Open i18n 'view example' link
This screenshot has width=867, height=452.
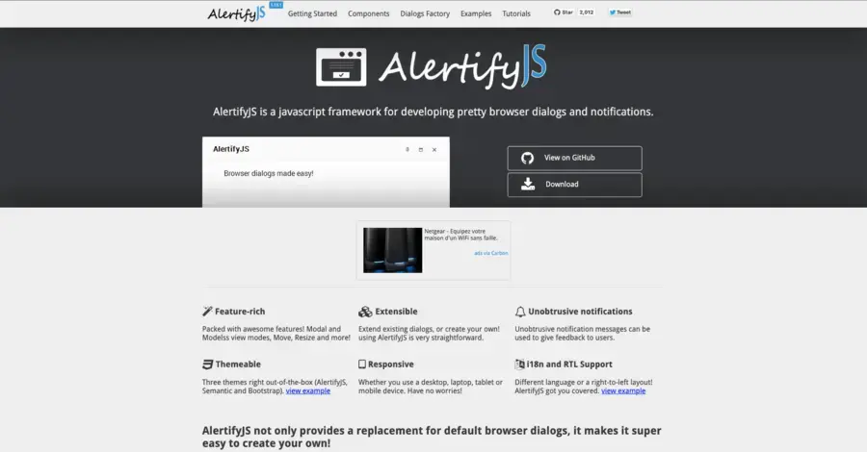[x=623, y=390]
